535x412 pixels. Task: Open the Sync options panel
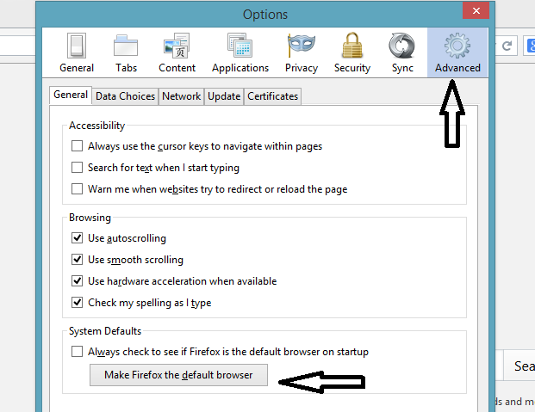click(402, 53)
